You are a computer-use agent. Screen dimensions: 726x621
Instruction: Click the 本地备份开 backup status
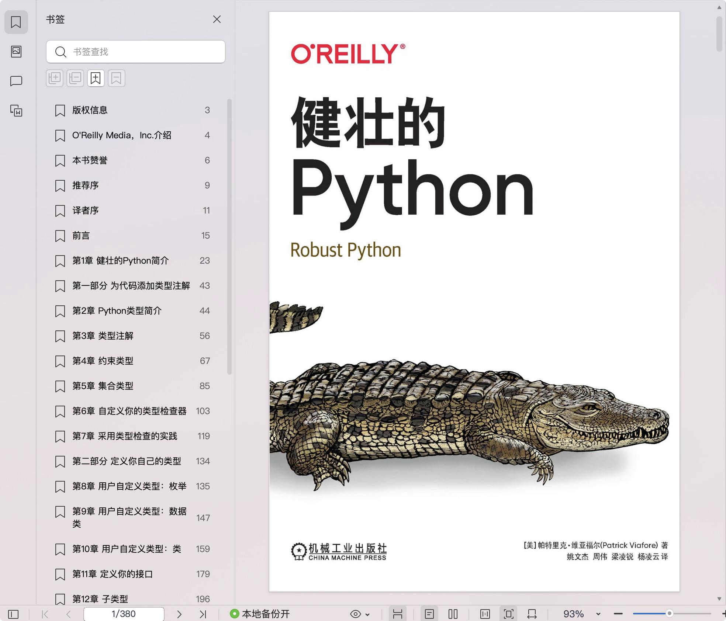pyautogui.click(x=260, y=614)
